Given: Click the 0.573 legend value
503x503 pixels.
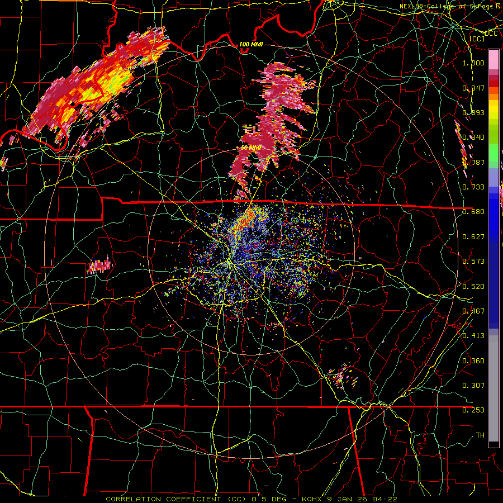Looking at the screenshot, I should click(x=473, y=262).
